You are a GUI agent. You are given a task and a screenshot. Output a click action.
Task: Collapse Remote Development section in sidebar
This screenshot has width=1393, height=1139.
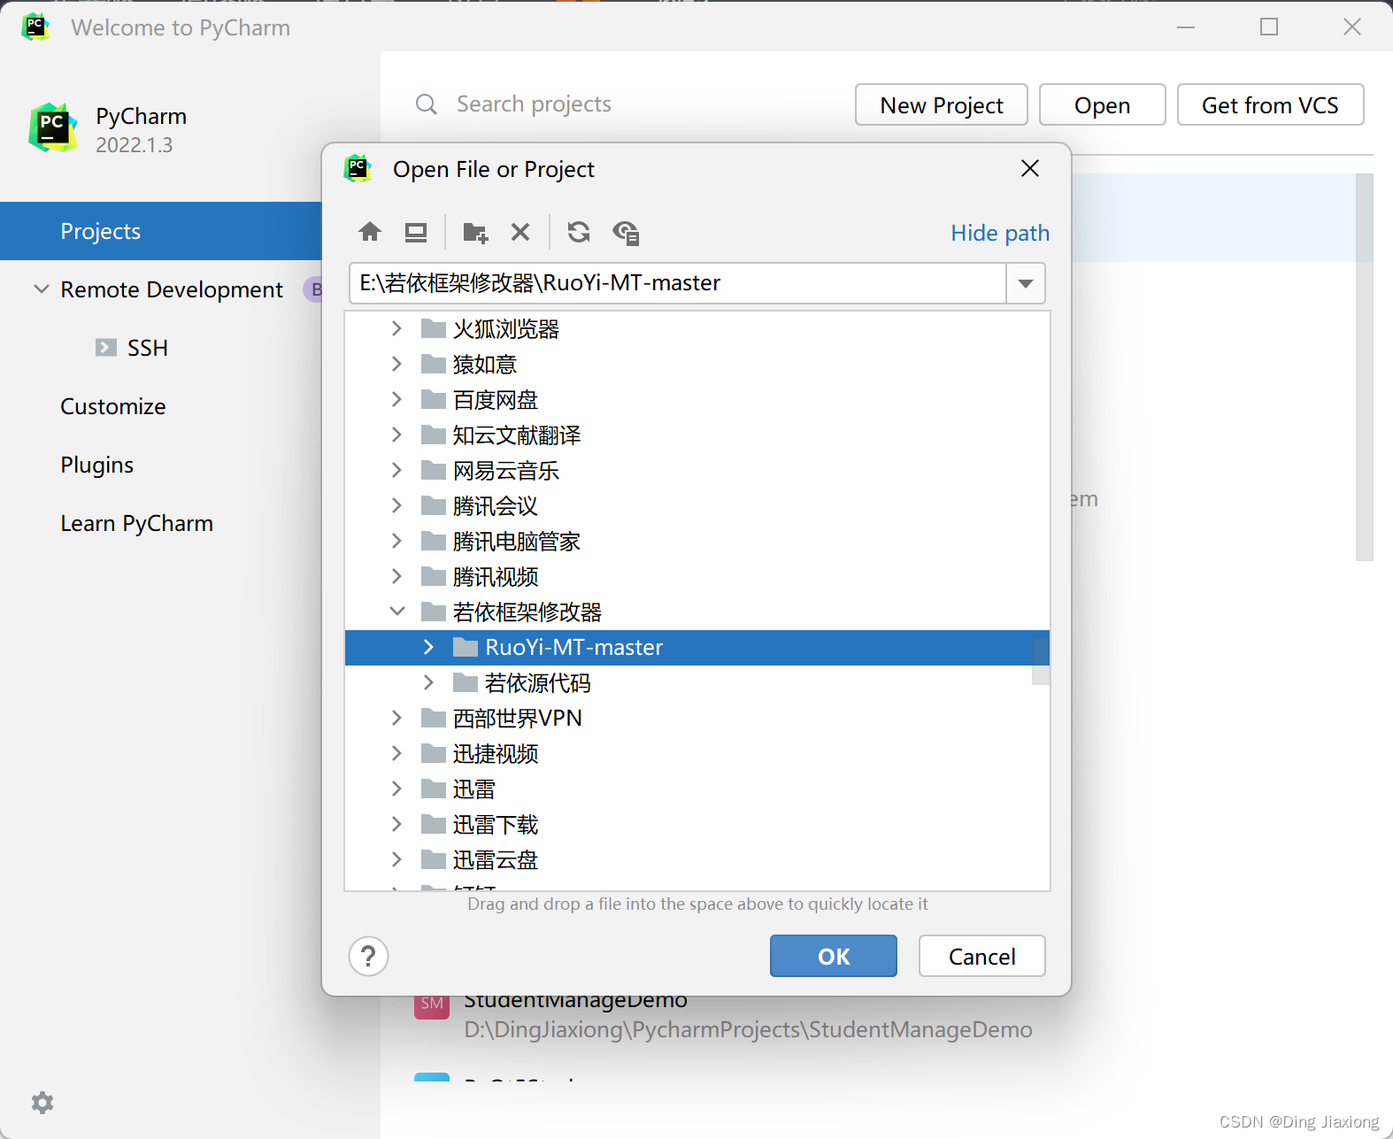41,289
